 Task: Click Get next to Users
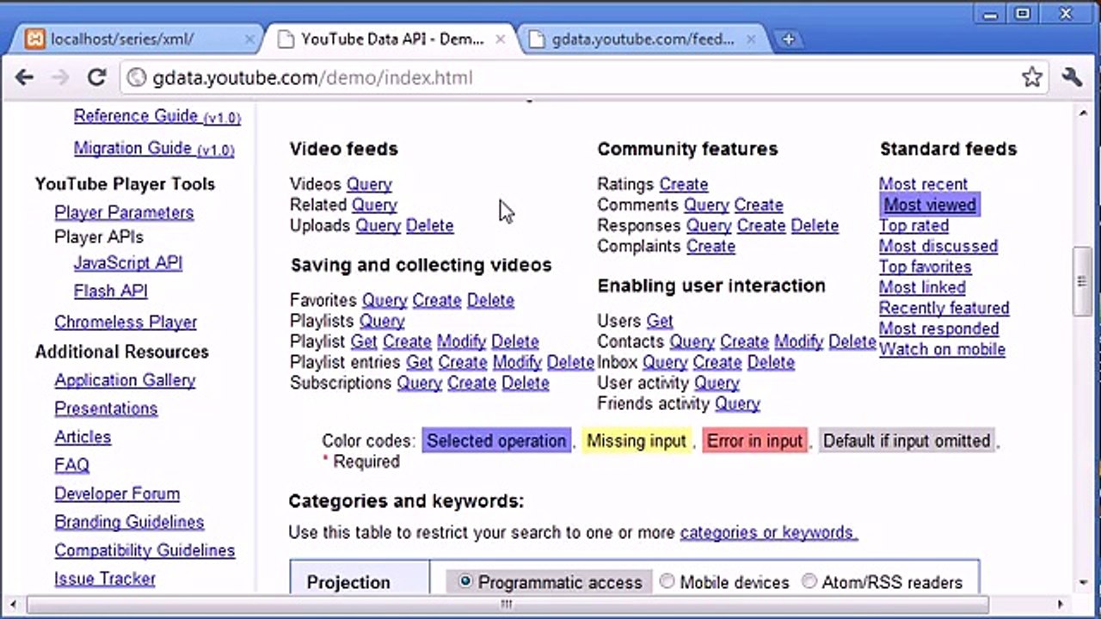tap(659, 321)
